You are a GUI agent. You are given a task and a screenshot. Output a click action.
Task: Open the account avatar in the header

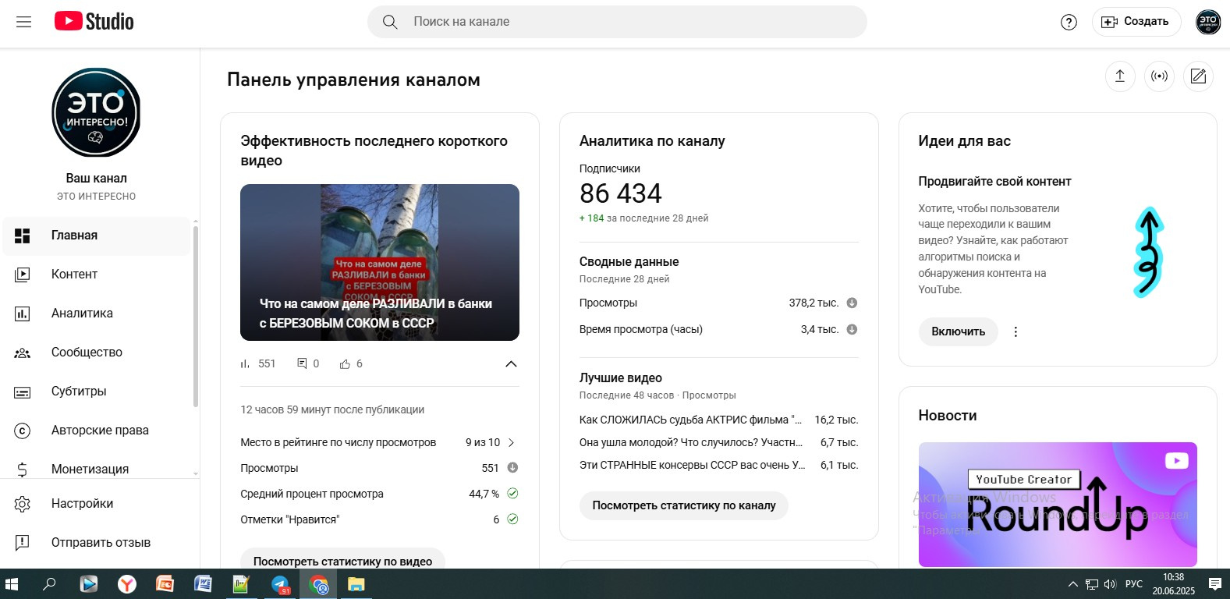coord(1208,22)
